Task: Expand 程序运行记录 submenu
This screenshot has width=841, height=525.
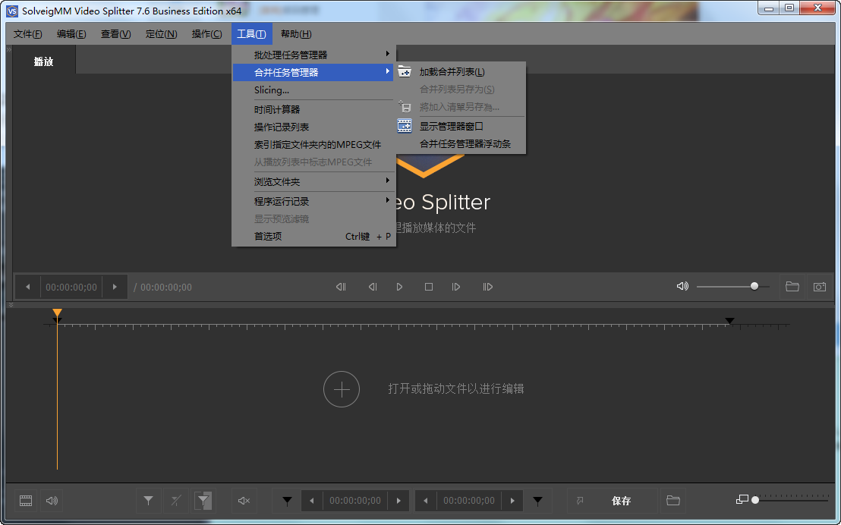Action: click(313, 202)
